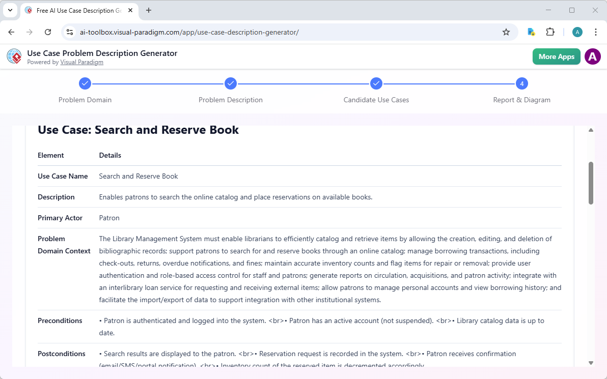Click the completed Problem Description step checkmark

(231, 83)
